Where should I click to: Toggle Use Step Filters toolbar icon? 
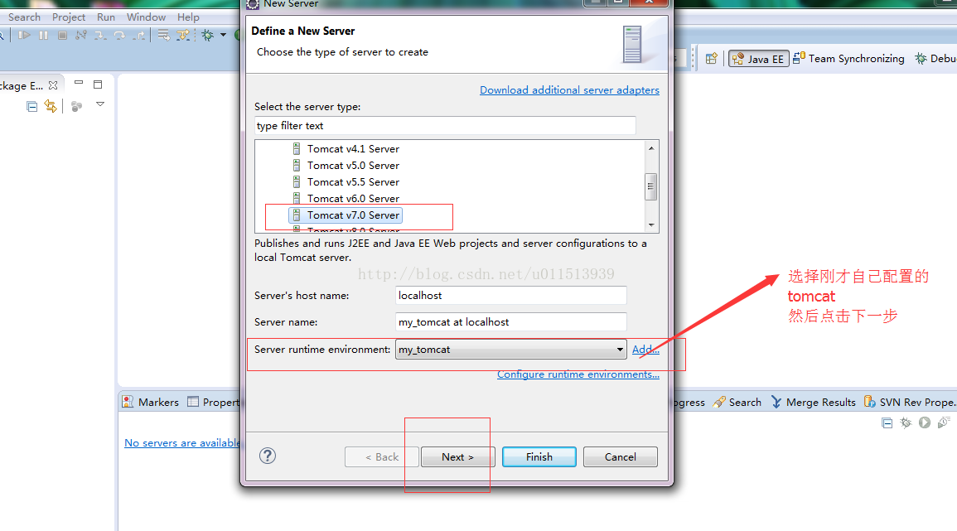pyautogui.click(x=182, y=36)
